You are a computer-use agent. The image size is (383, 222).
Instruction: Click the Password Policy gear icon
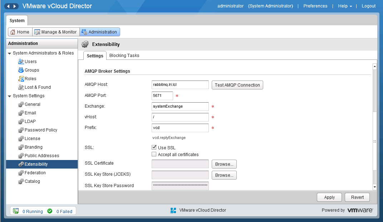coord(21,130)
